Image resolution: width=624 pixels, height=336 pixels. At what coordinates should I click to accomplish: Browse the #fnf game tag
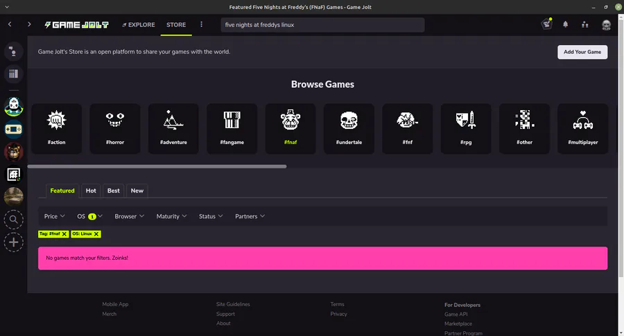[408, 129]
